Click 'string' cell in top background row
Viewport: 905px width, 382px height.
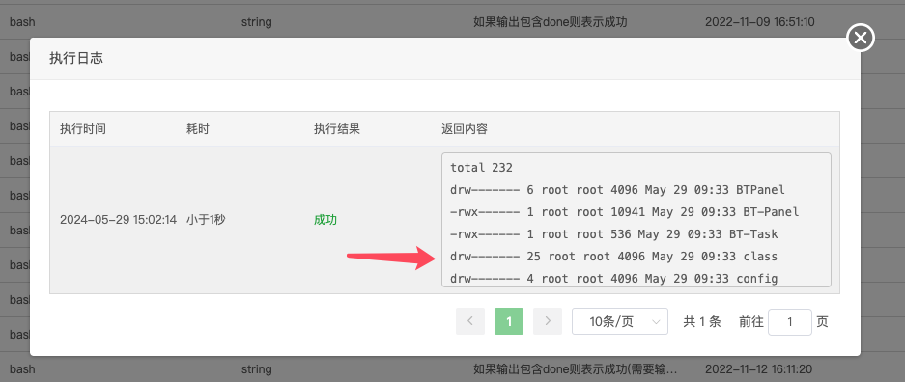click(x=256, y=22)
